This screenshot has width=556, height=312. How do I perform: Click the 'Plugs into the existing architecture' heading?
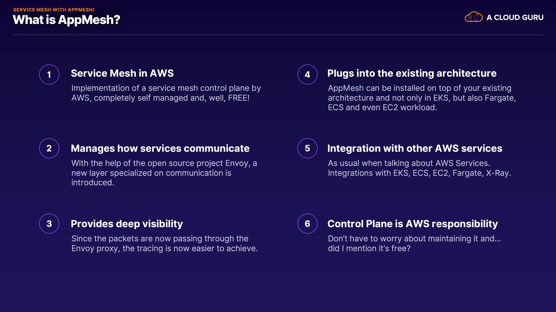click(412, 73)
